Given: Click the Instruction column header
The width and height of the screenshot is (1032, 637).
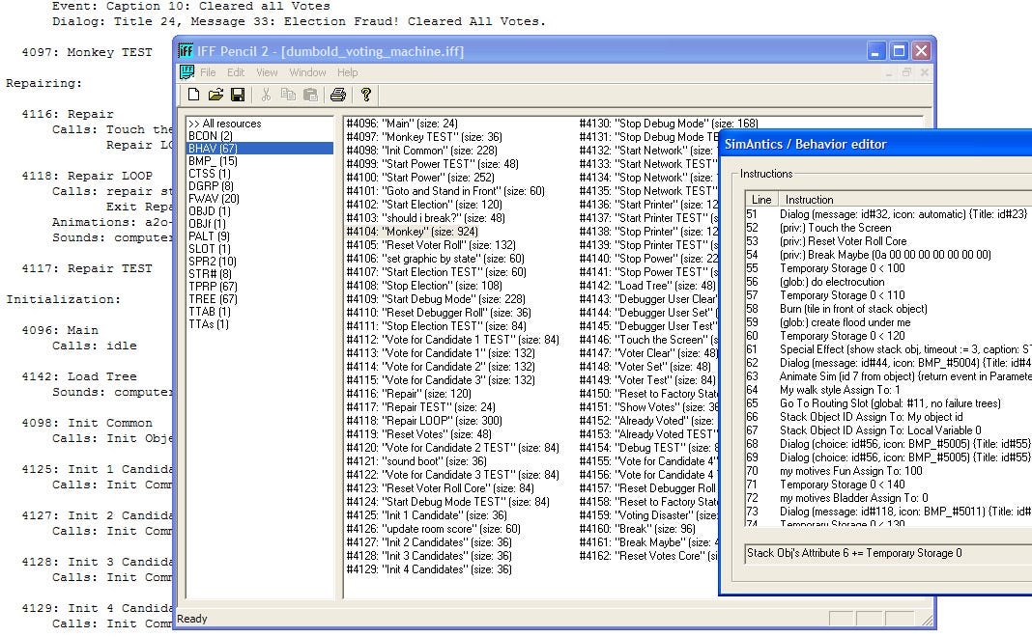Looking at the screenshot, I should pos(905,199).
